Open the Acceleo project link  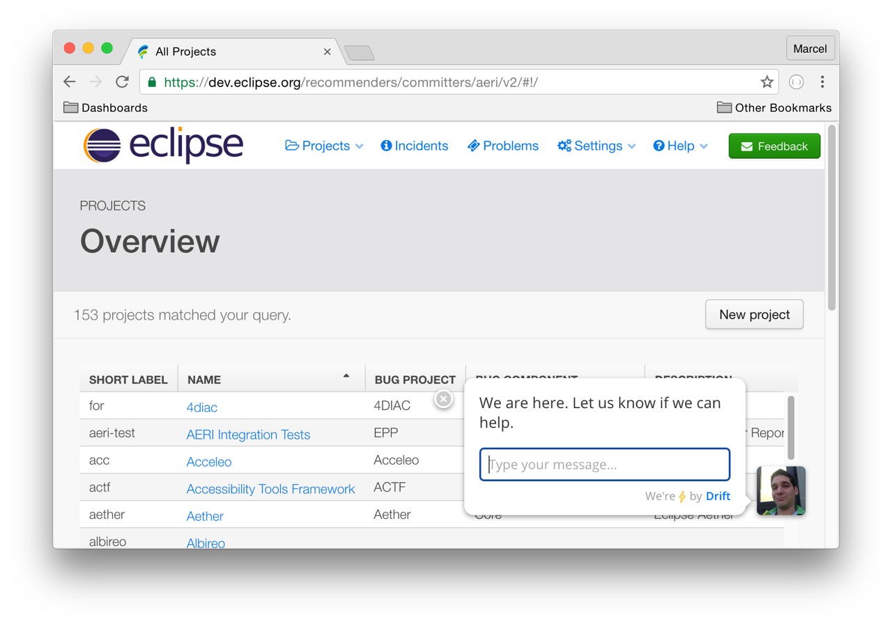tap(209, 462)
